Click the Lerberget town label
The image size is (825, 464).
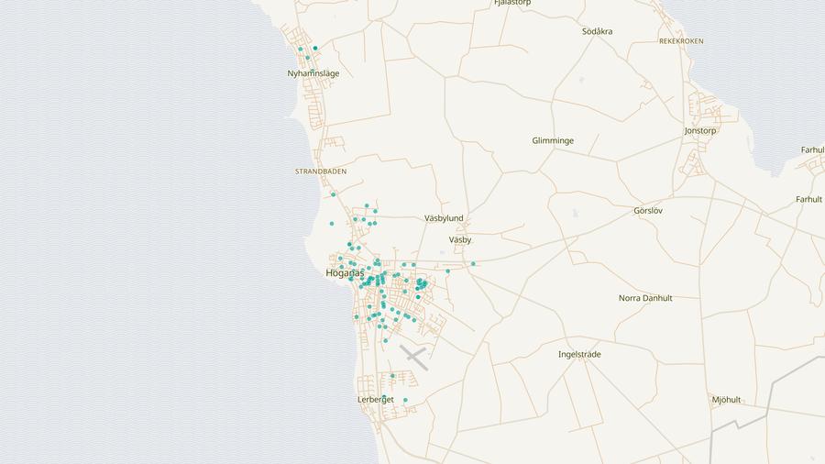[375, 400]
